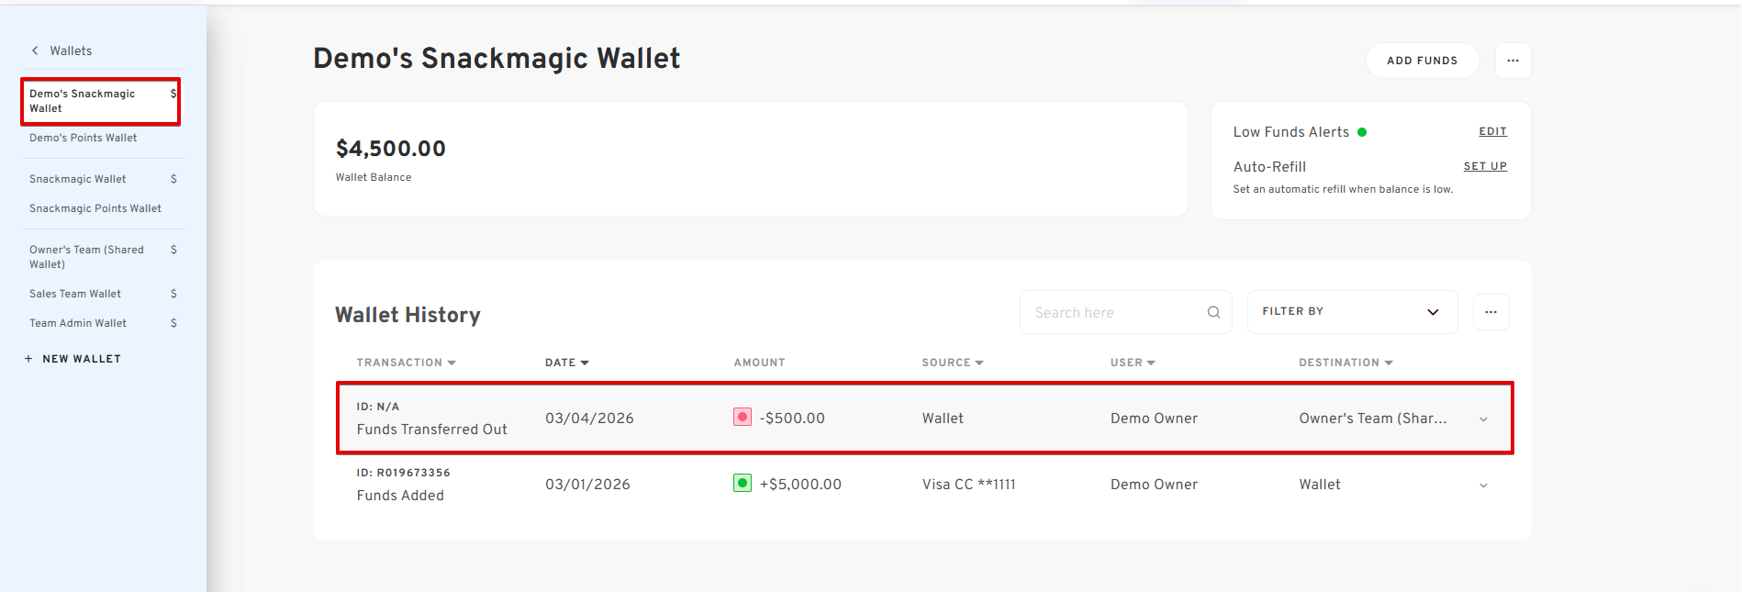Open Owner's Team (Shared Wallet) in sidebar

pyautogui.click(x=86, y=256)
